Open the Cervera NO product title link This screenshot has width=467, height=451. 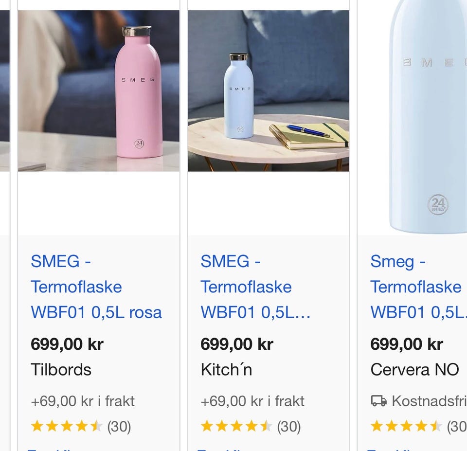tap(418, 287)
